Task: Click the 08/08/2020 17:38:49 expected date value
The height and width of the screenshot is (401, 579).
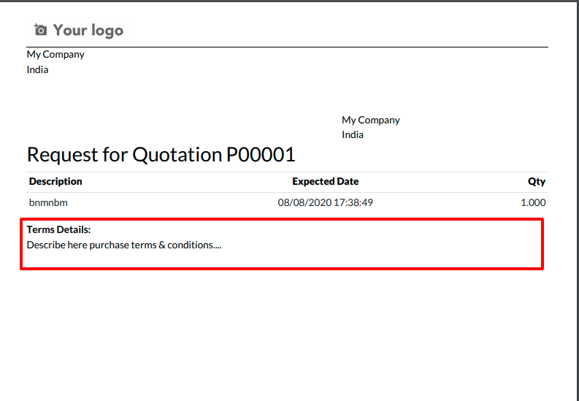Action: 326,202
